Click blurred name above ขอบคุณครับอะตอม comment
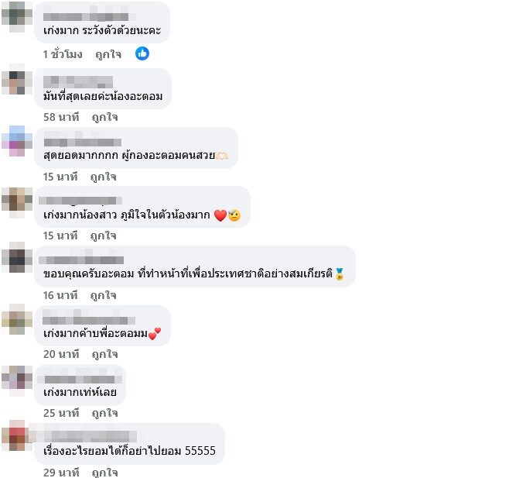The height and width of the screenshot is (478, 526). click(81, 260)
